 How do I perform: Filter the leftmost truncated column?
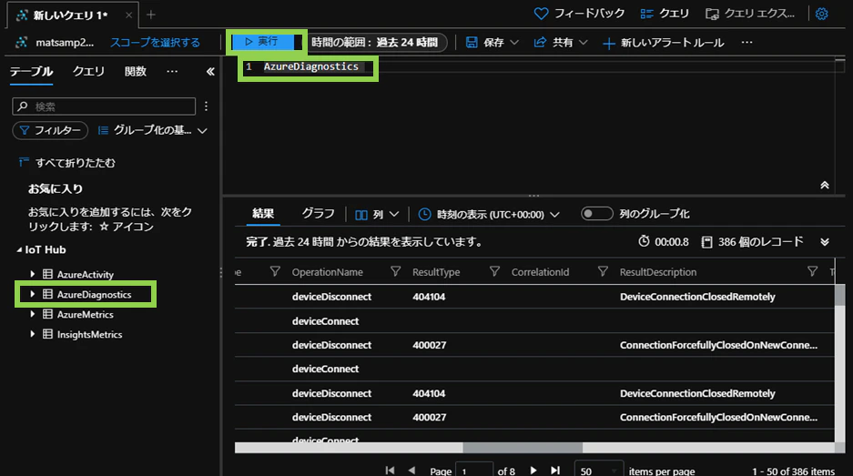(275, 271)
